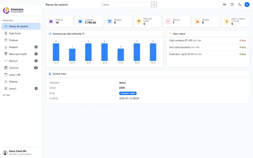Switch language to EN

[x=225, y=5]
